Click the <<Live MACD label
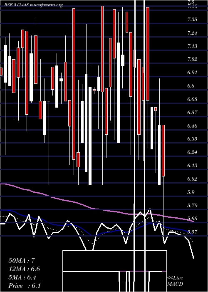Screen dimensions: 208x292 [175, 281]
